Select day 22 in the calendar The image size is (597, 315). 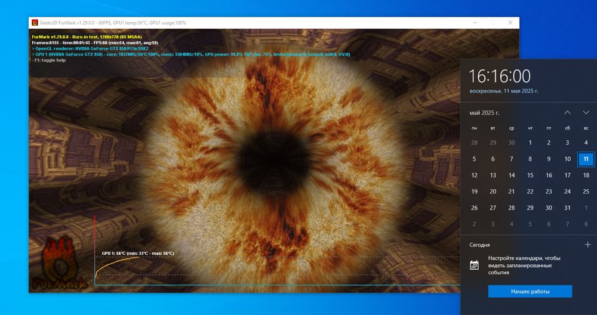530,192
